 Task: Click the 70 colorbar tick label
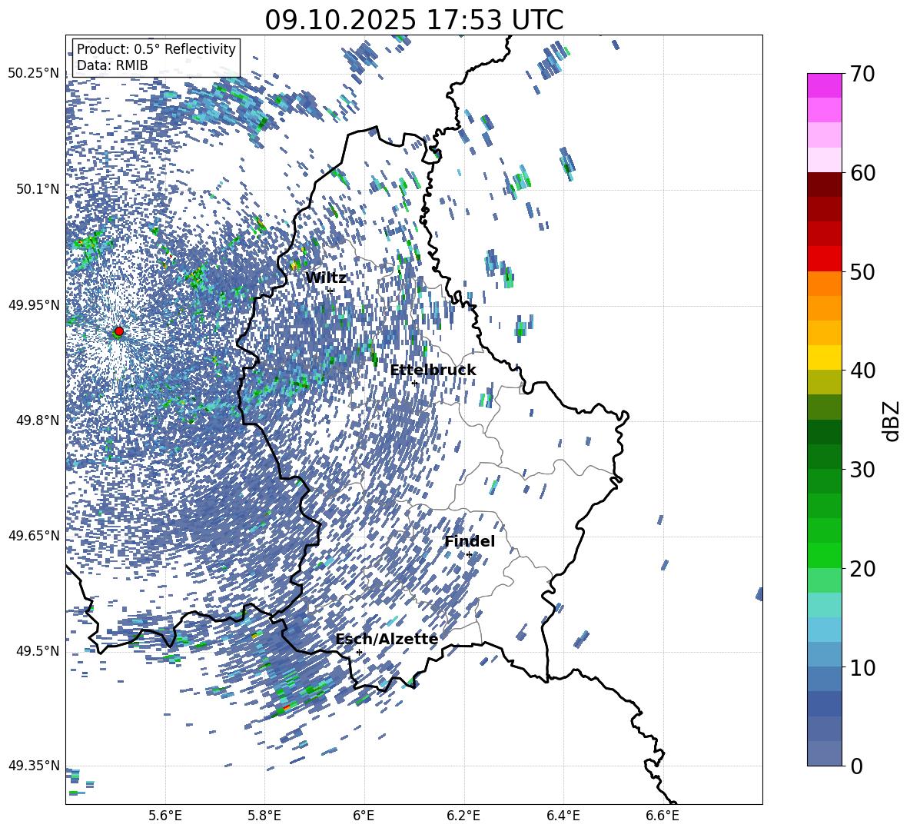(862, 74)
